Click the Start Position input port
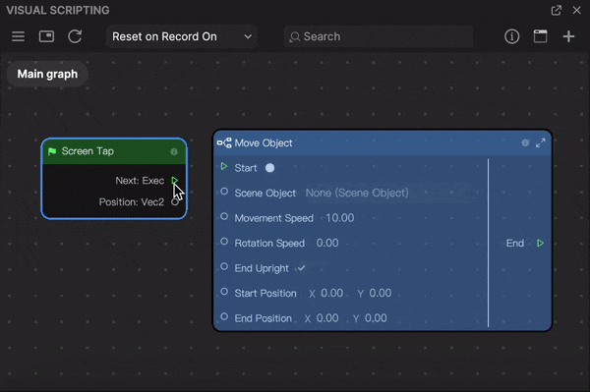This screenshot has height=392, width=590. pyautogui.click(x=224, y=291)
